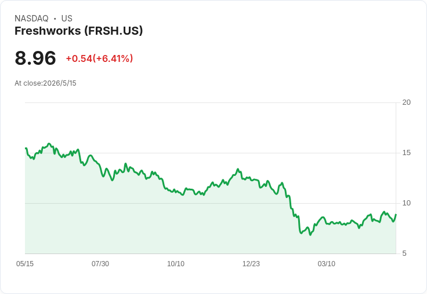Click the lowest dip on price line

(310, 234)
